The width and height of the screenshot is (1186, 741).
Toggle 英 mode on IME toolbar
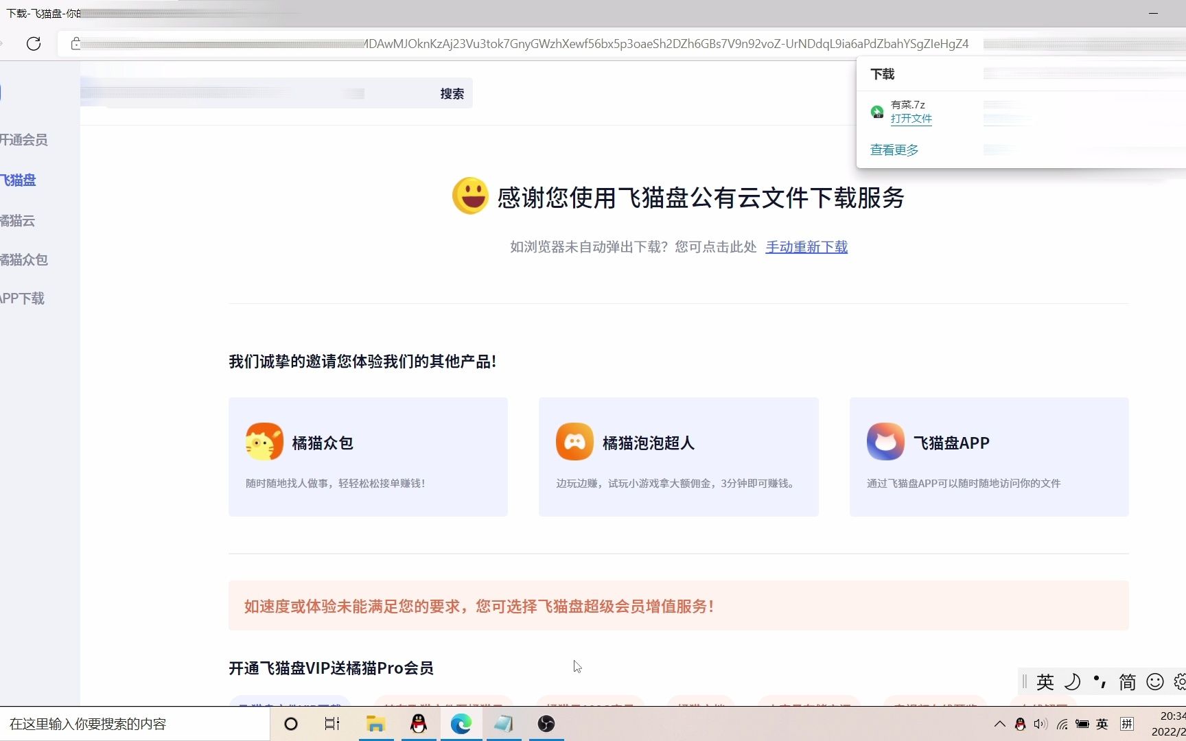[x=1045, y=682]
